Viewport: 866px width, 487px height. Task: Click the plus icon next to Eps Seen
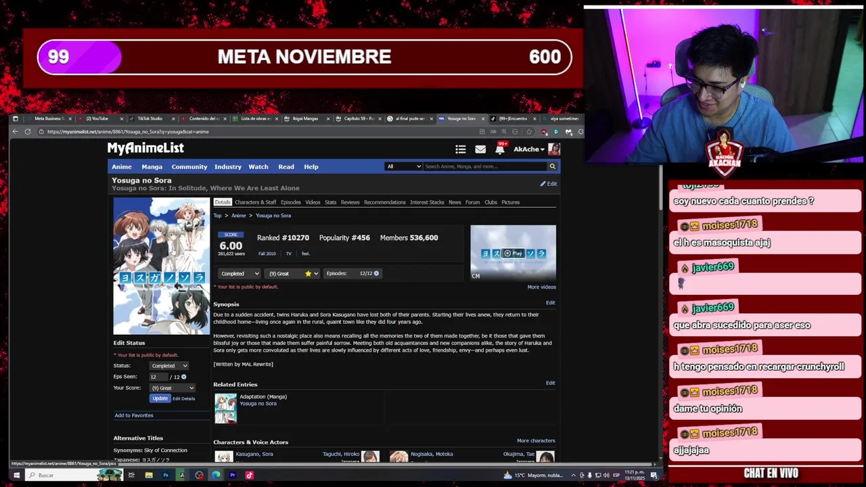point(183,377)
